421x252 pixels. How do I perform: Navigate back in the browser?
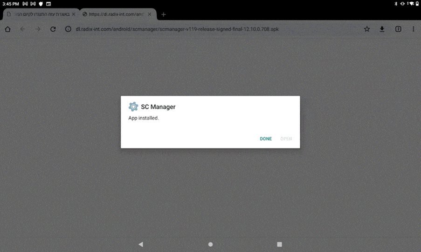point(23,29)
